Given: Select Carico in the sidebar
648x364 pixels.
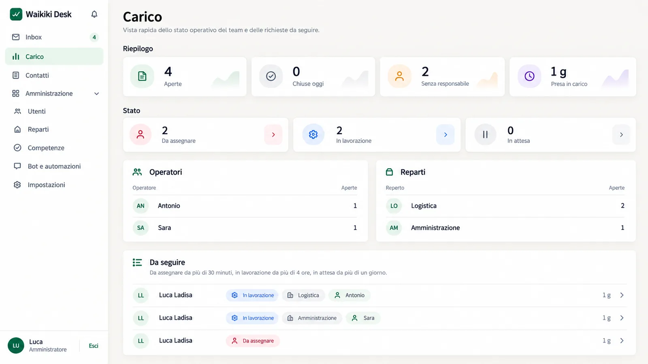Looking at the screenshot, I should click(x=54, y=57).
